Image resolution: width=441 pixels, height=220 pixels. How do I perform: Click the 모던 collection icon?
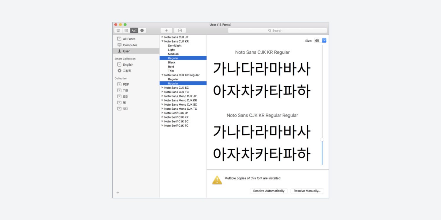click(119, 97)
